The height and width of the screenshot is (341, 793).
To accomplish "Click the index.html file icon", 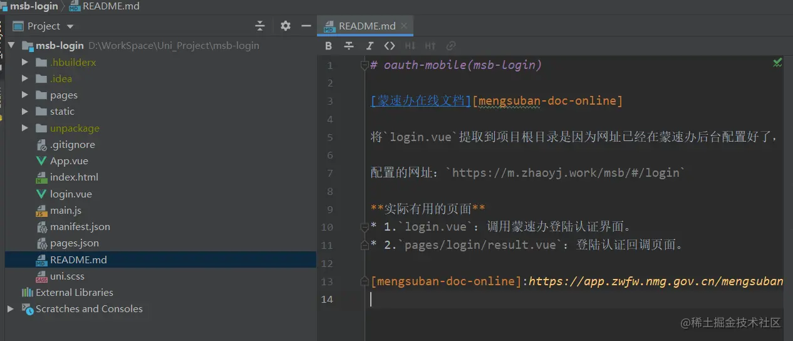I will 41,177.
